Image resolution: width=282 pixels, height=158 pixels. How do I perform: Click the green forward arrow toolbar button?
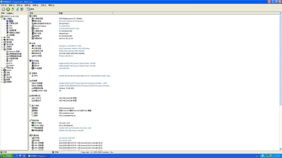8,9
